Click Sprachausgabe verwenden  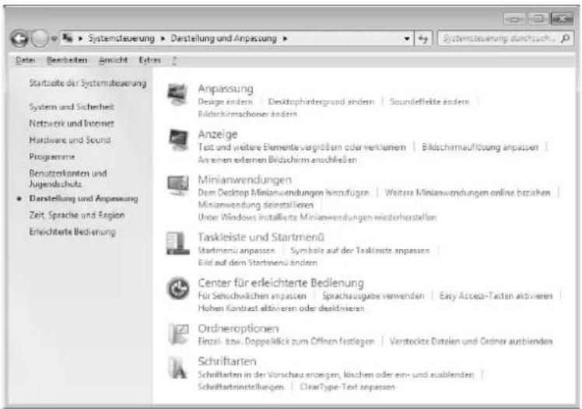[x=373, y=296]
